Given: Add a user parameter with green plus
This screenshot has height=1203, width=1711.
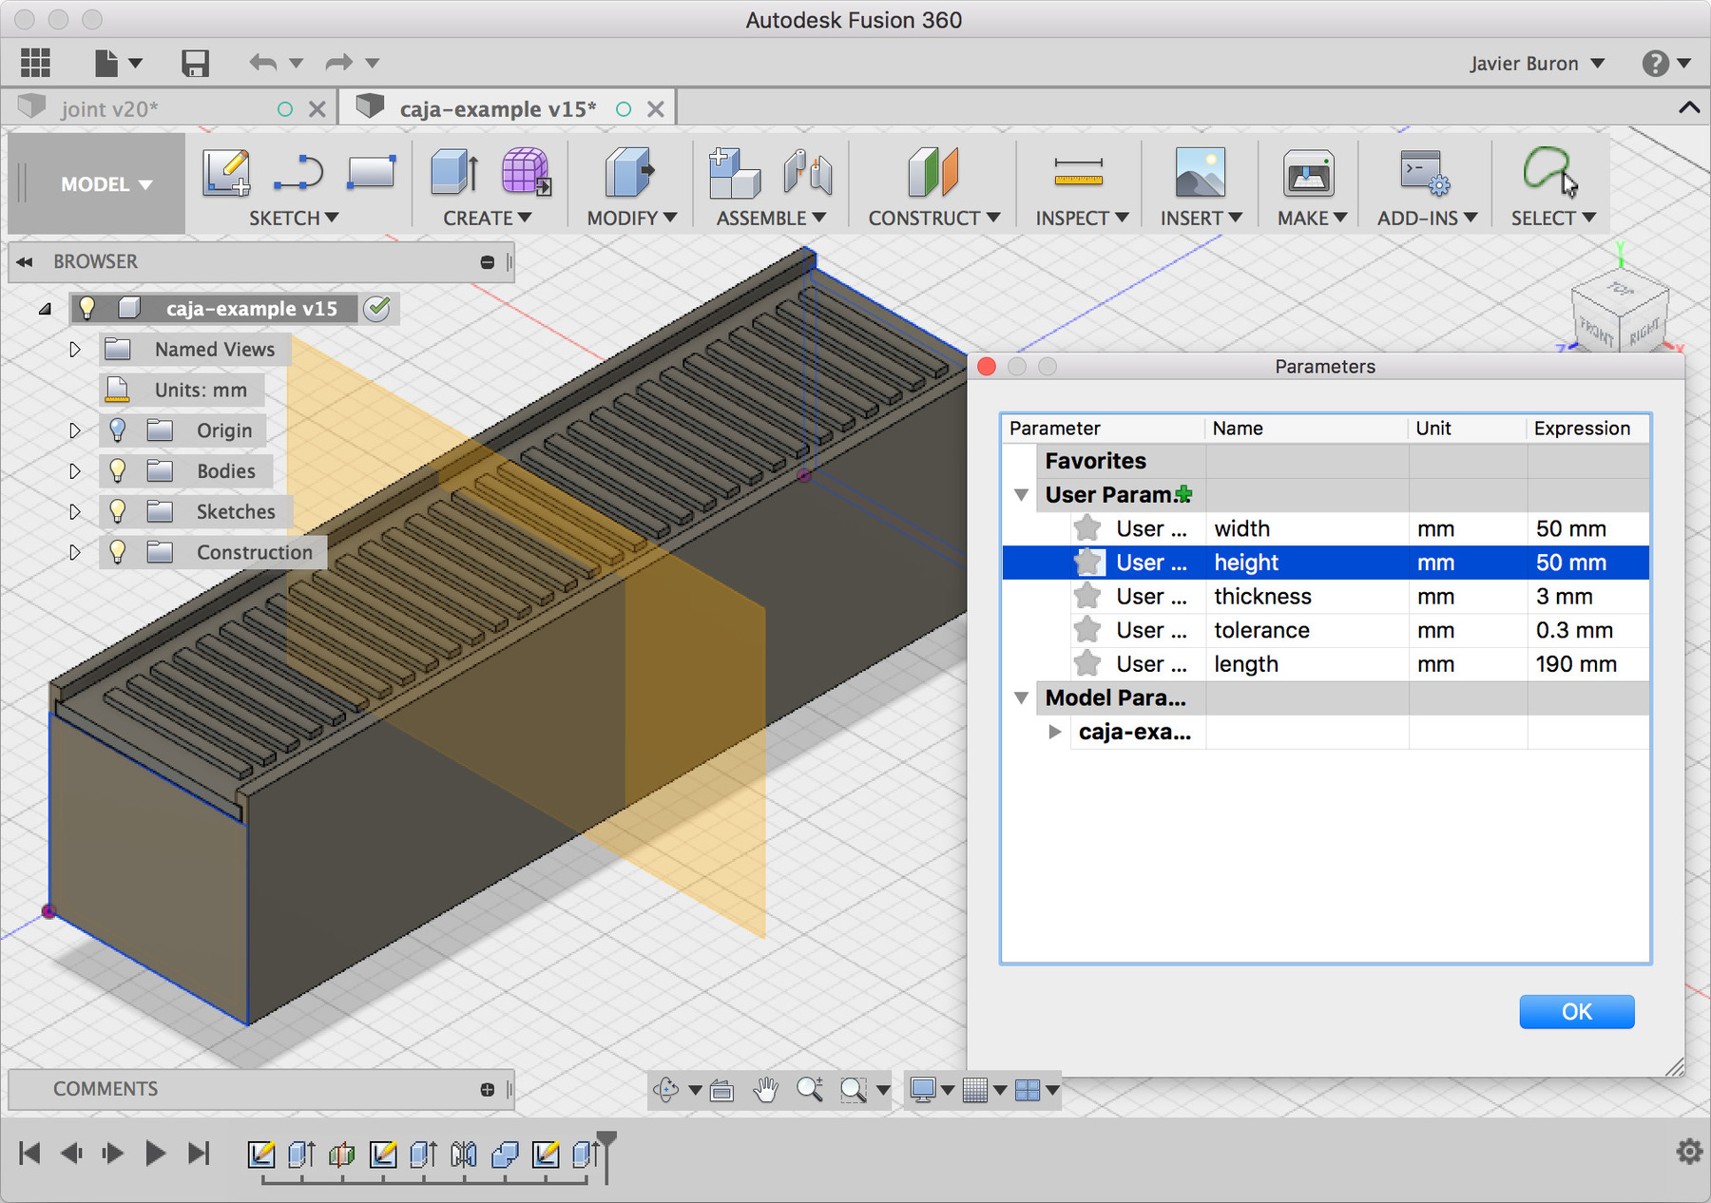Looking at the screenshot, I should pyautogui.click(x=1183, y=494).
